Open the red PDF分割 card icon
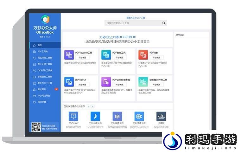Image resolution: width=241 pixels, height=152 pixels. pyautogui.click(x=143, y=55)
